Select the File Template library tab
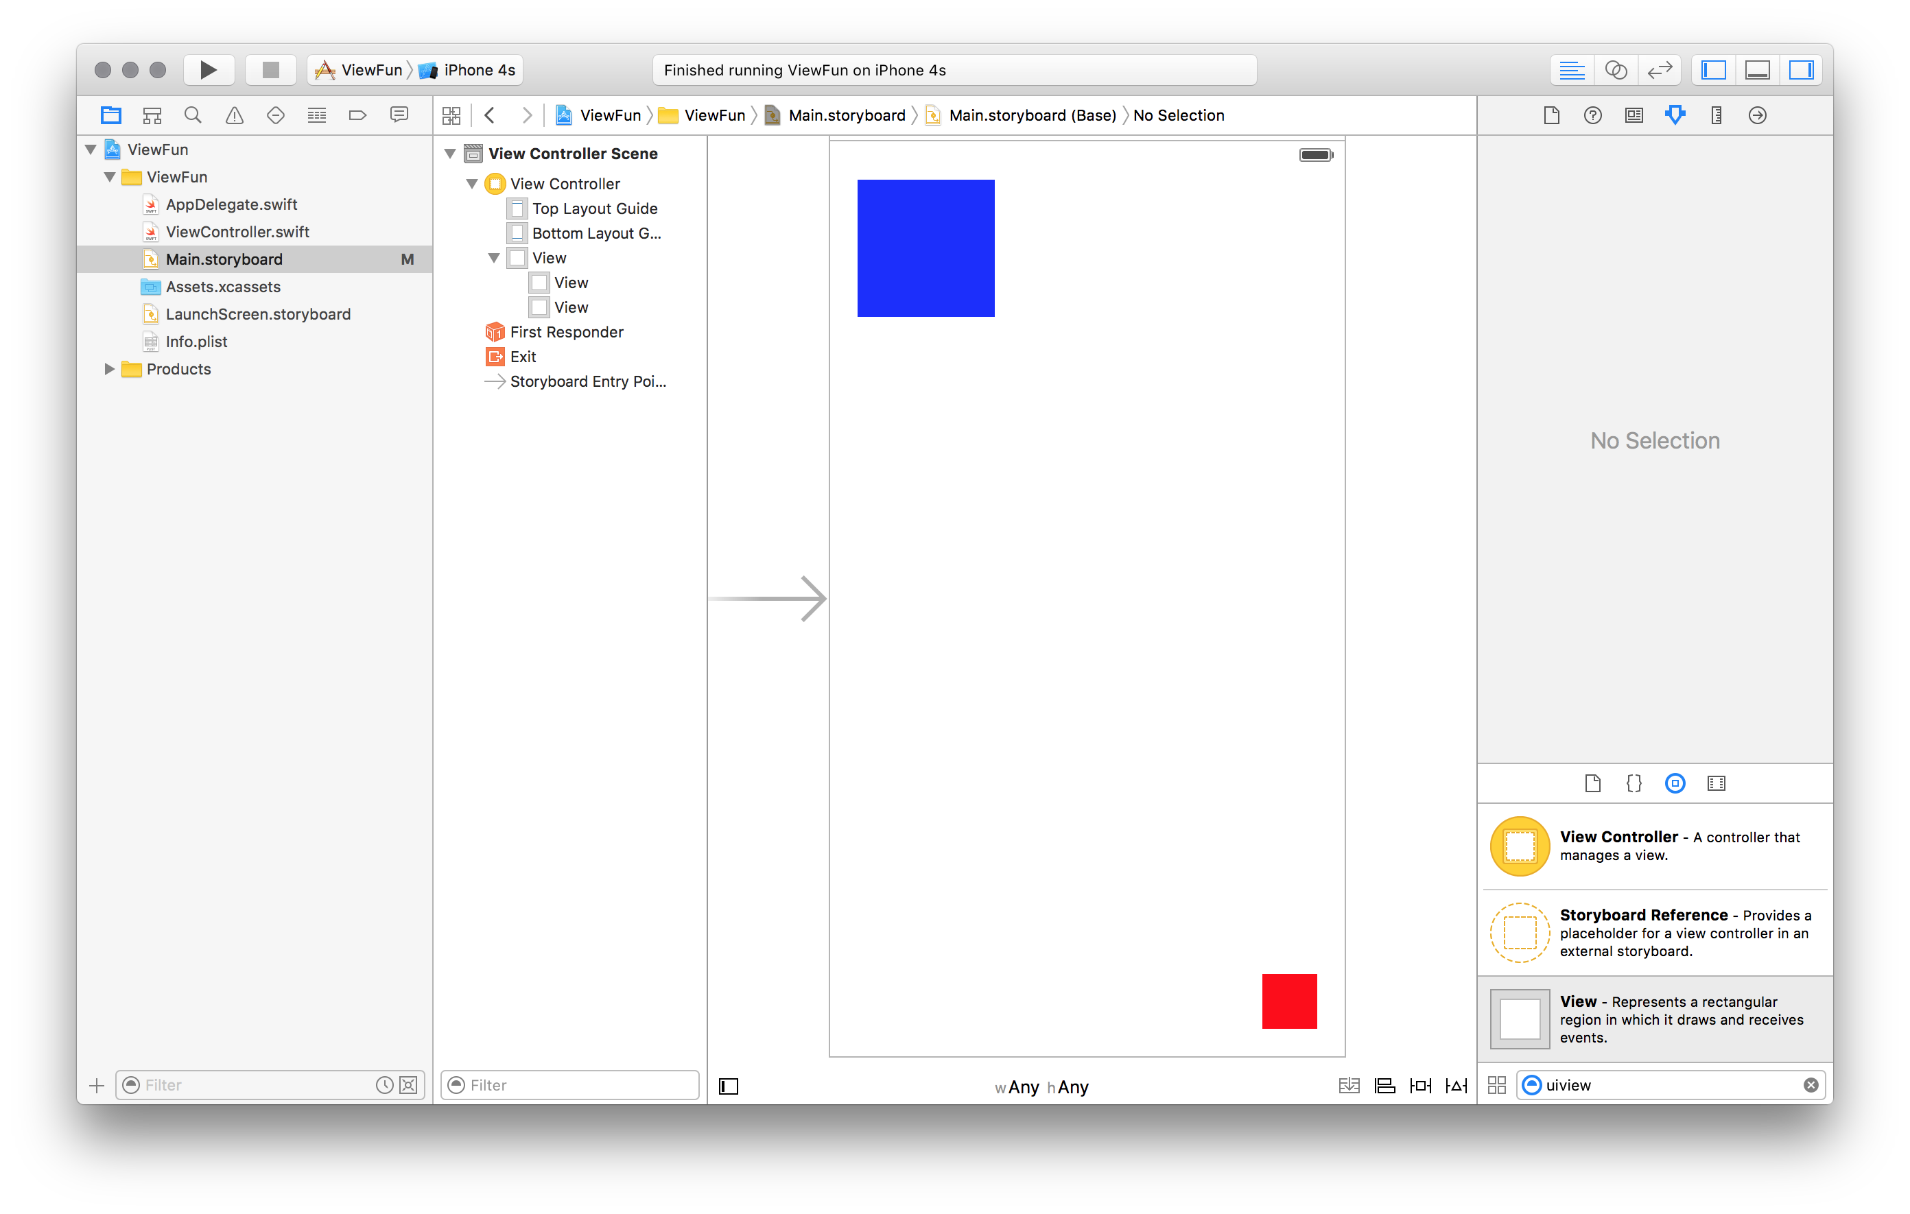The width and height of the screenshot is (1910, 1214). (x=1592, y=783)
